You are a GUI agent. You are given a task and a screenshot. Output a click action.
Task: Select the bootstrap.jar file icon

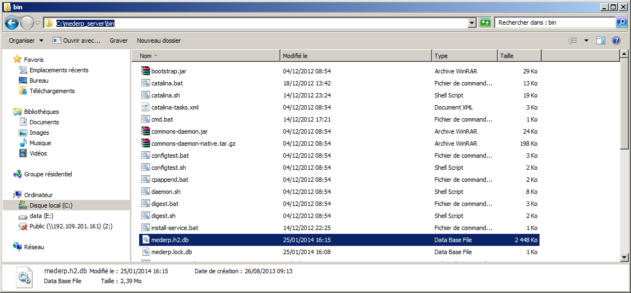click(145, 71)
